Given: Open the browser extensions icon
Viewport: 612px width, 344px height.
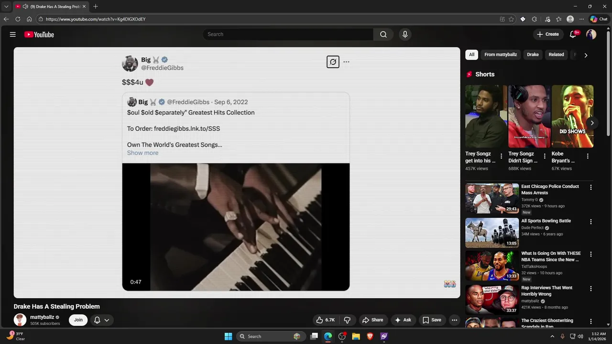Looking at the screenshot, I should 534,19.
